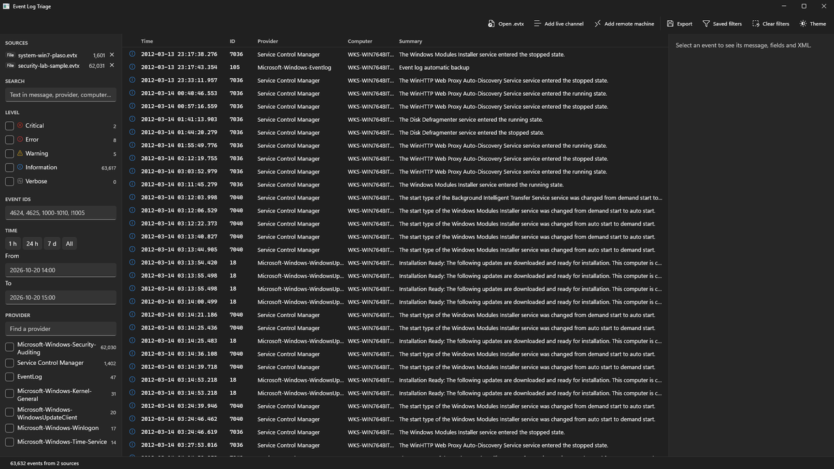Select event at 2012-03-14 03:14:00.499
Screen dimensions: 834x469
(395, 302)
